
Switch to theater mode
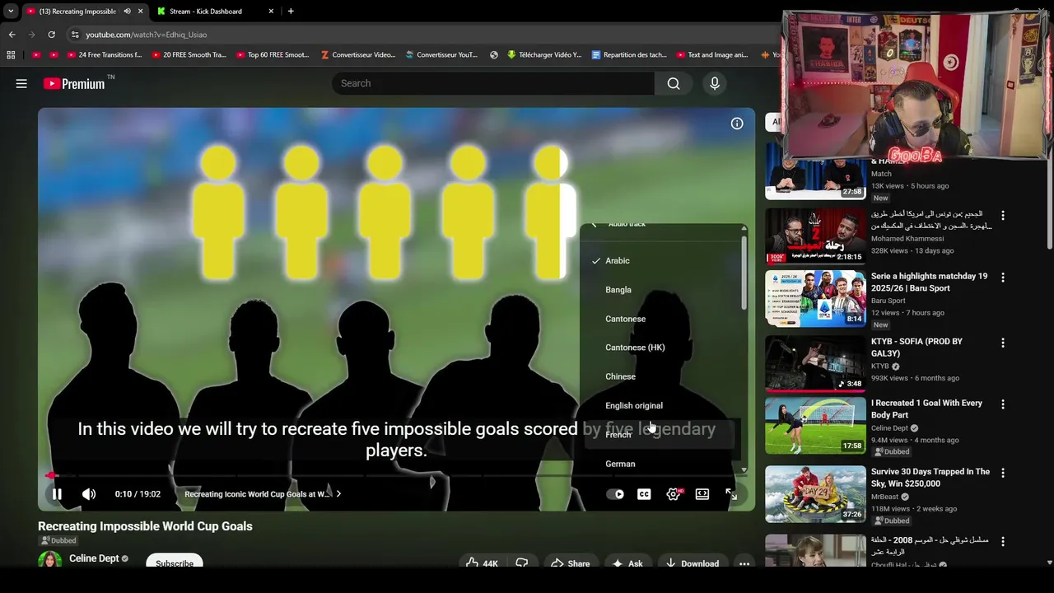pyautogui.click(x=702, y=494)
